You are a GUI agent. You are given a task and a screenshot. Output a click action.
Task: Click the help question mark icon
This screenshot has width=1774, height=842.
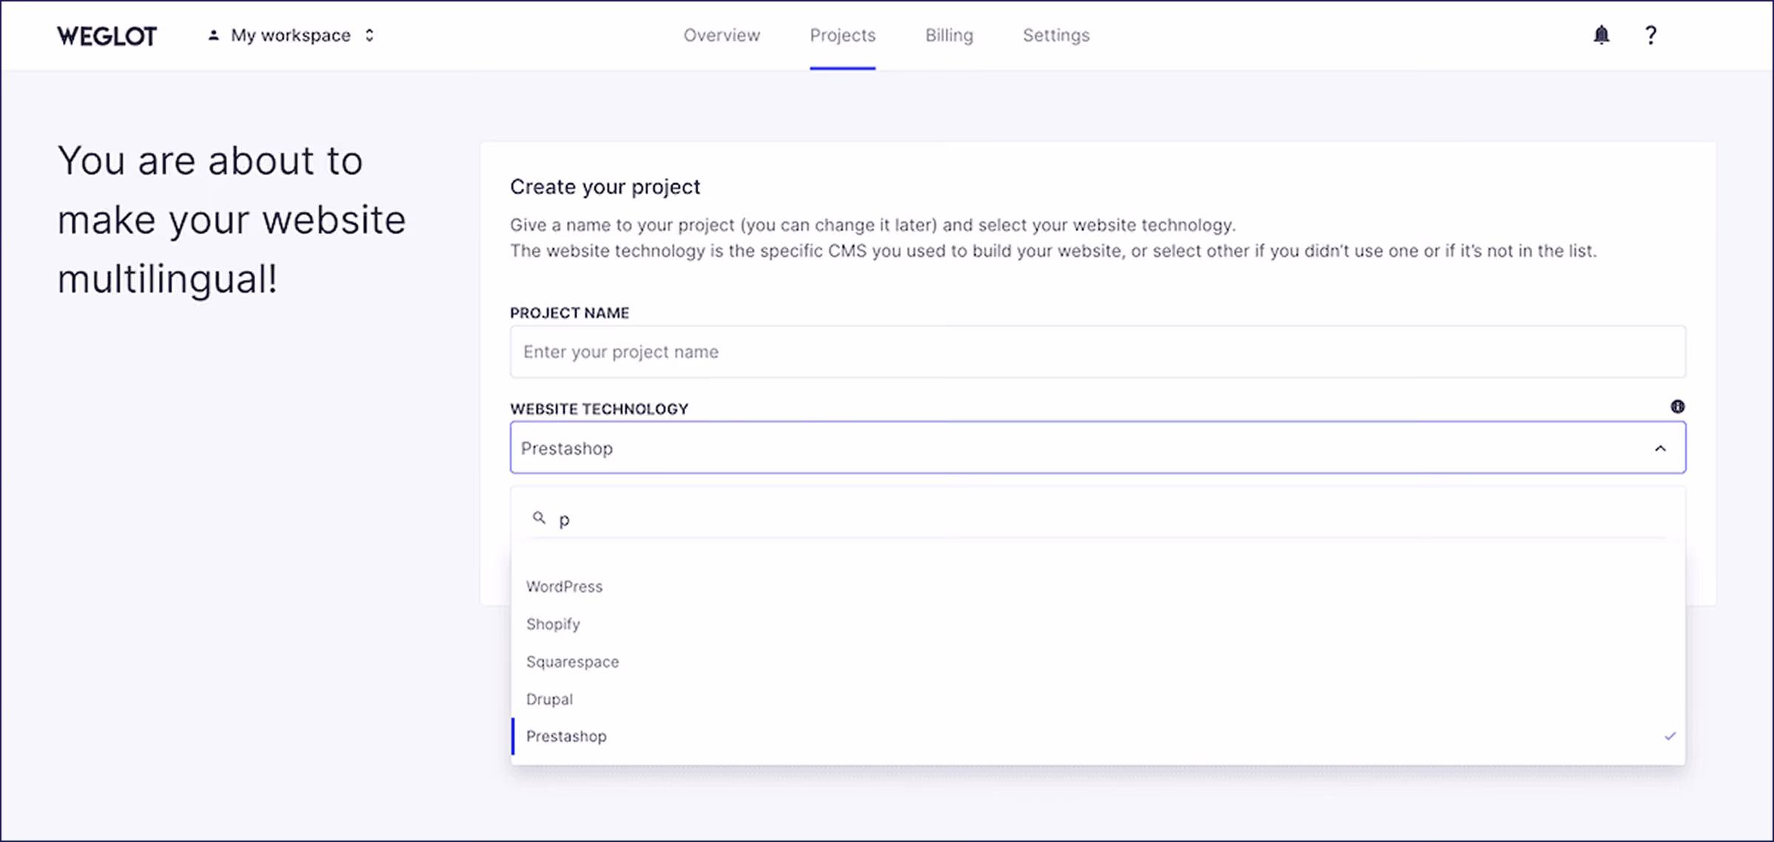tap(1651, 35)
